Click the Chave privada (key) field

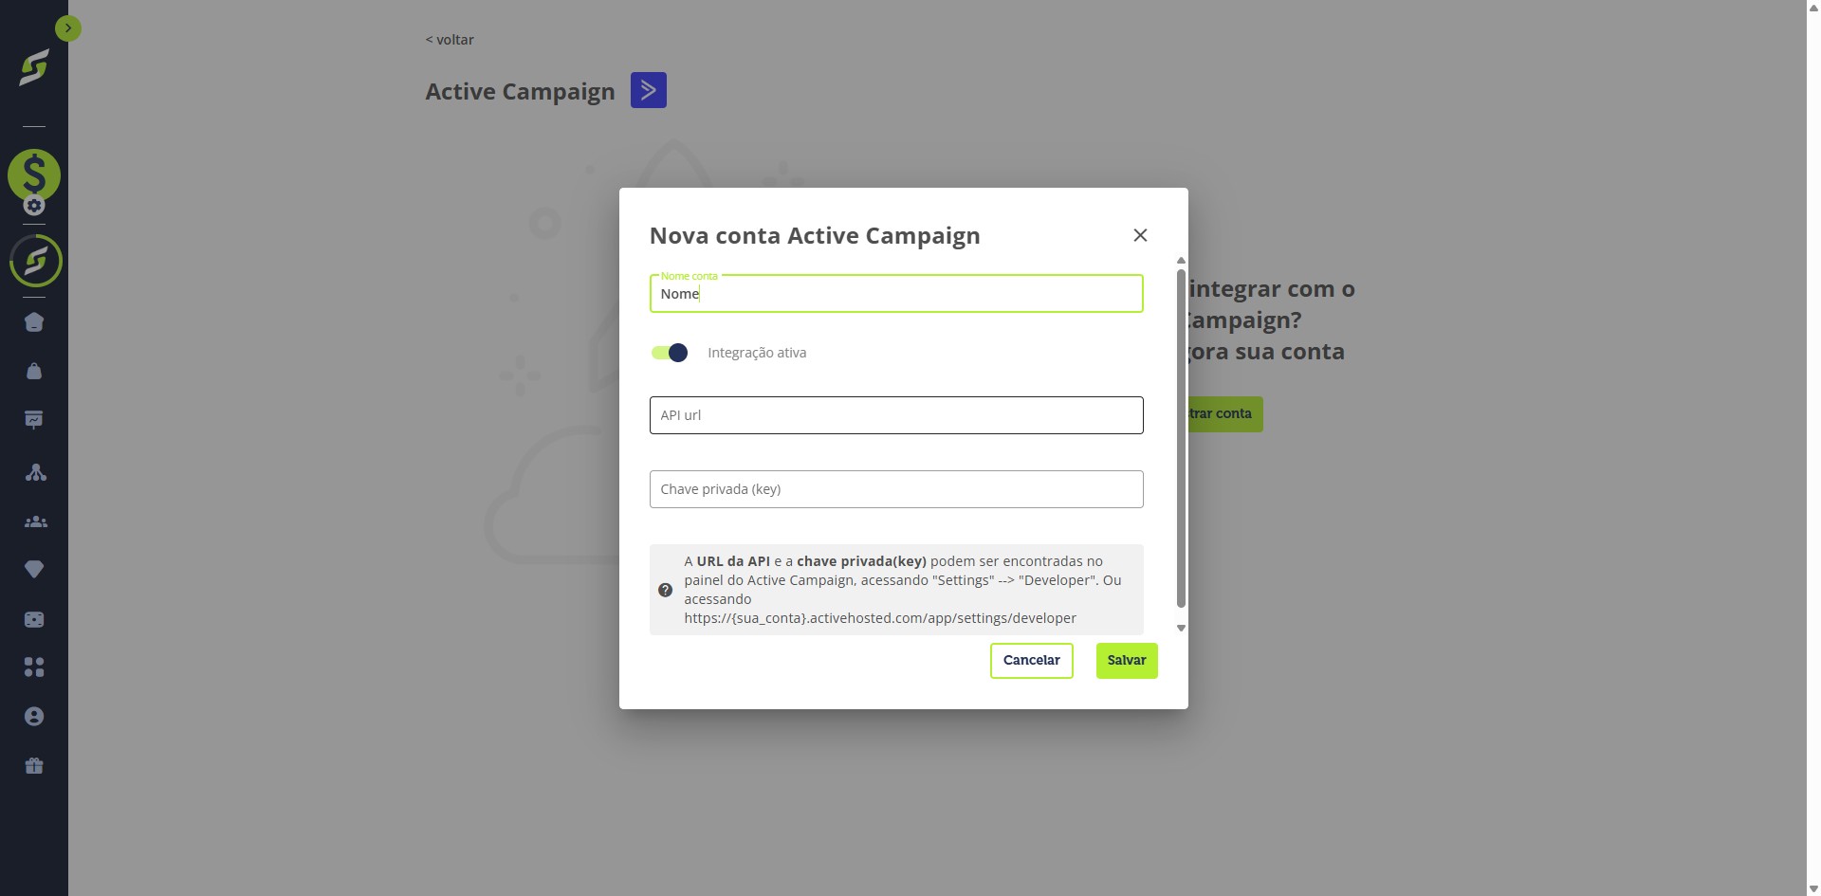click(896, 489)
